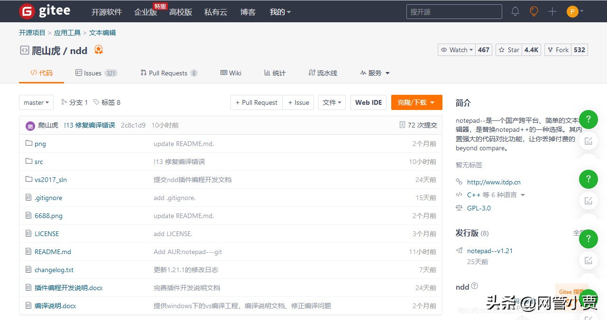The image size is (607, 320).
Task: Open the master branch dropdown
Action: click(37, 102)
